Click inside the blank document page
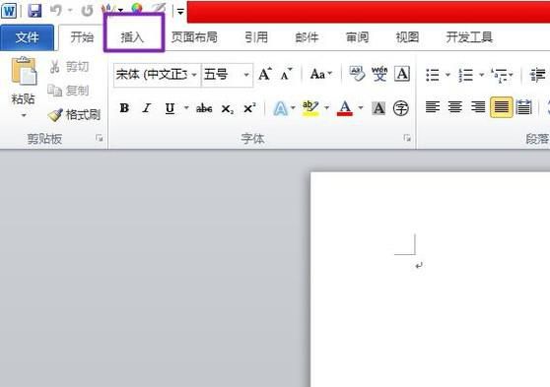The width and height of the screenshot is (550, 387). click(x=430, y=280)
